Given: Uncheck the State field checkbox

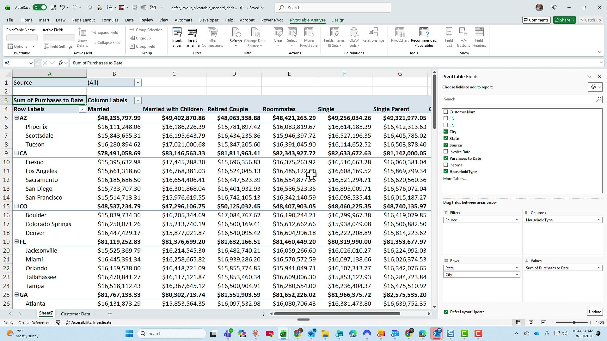Looking at the screenshot, I should point(445,138).
